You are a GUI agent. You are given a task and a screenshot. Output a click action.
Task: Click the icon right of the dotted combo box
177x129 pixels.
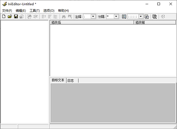[x=147, y=17]
